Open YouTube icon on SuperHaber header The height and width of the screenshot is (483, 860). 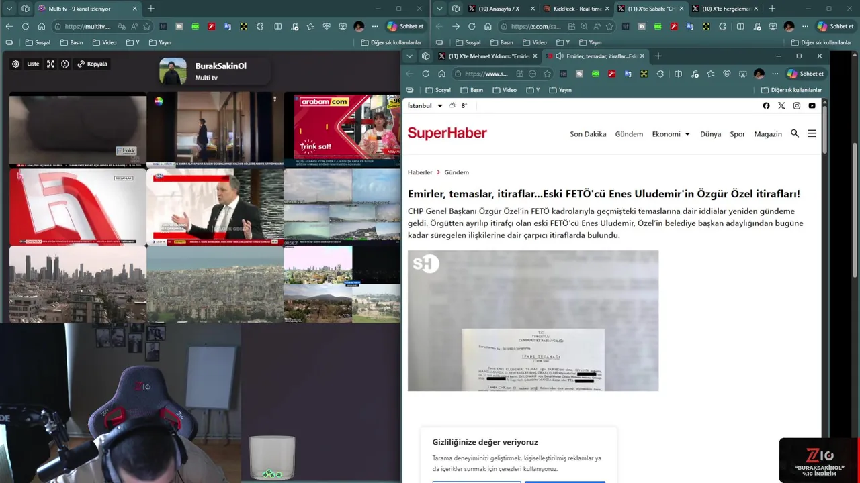pos(812,106)
